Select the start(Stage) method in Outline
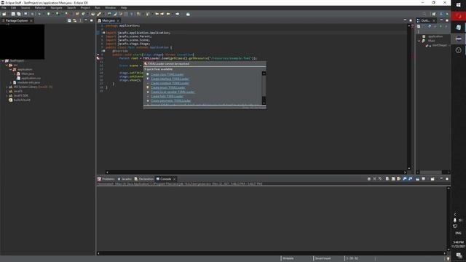This screenshot has width=466, height=262. [439, 45]
